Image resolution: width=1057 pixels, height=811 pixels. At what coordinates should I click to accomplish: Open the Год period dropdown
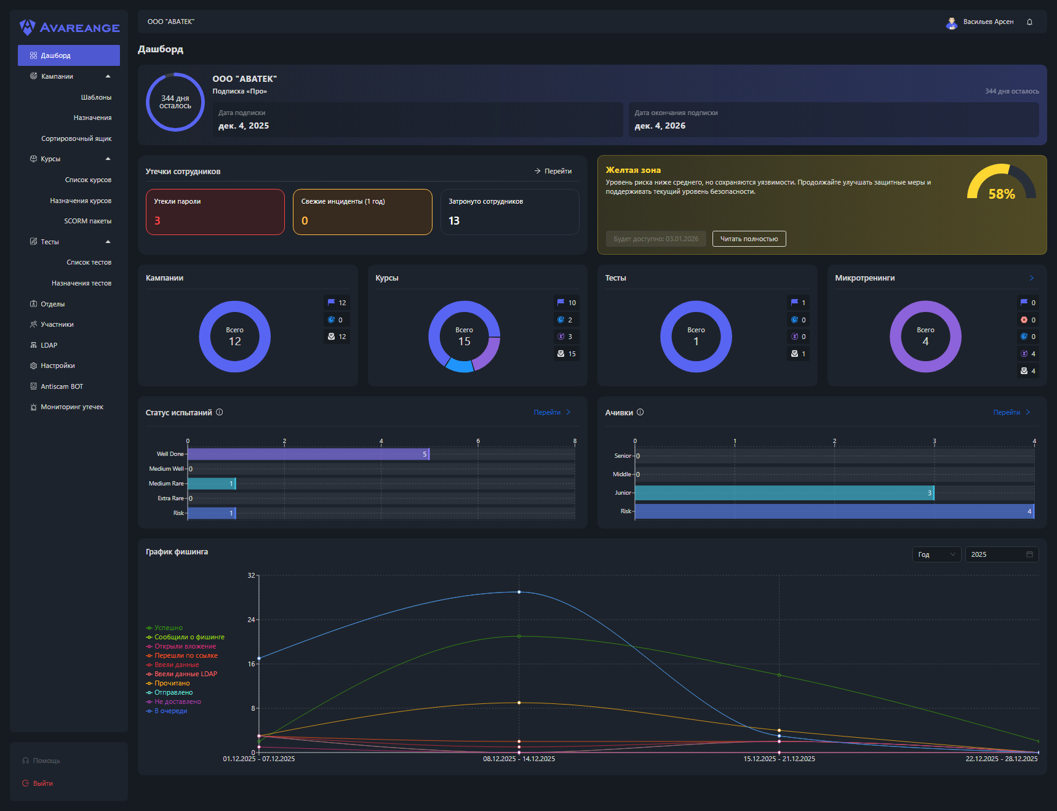[936, 554]
